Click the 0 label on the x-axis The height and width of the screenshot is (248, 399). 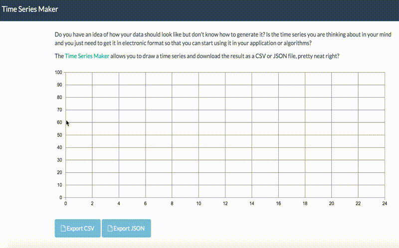point(66,203)
